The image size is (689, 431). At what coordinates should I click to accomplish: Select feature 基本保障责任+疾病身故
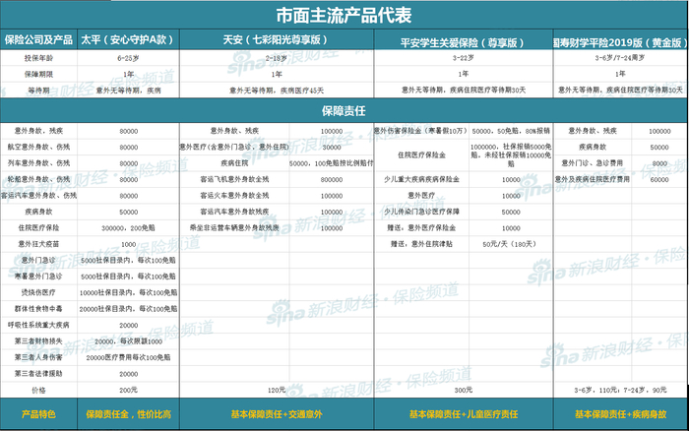[620, 414]
